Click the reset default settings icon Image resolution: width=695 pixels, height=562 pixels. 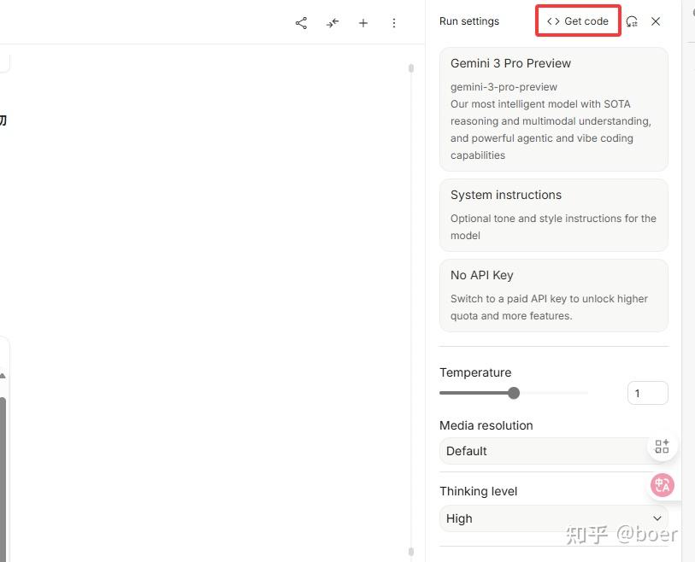point(632,21)
